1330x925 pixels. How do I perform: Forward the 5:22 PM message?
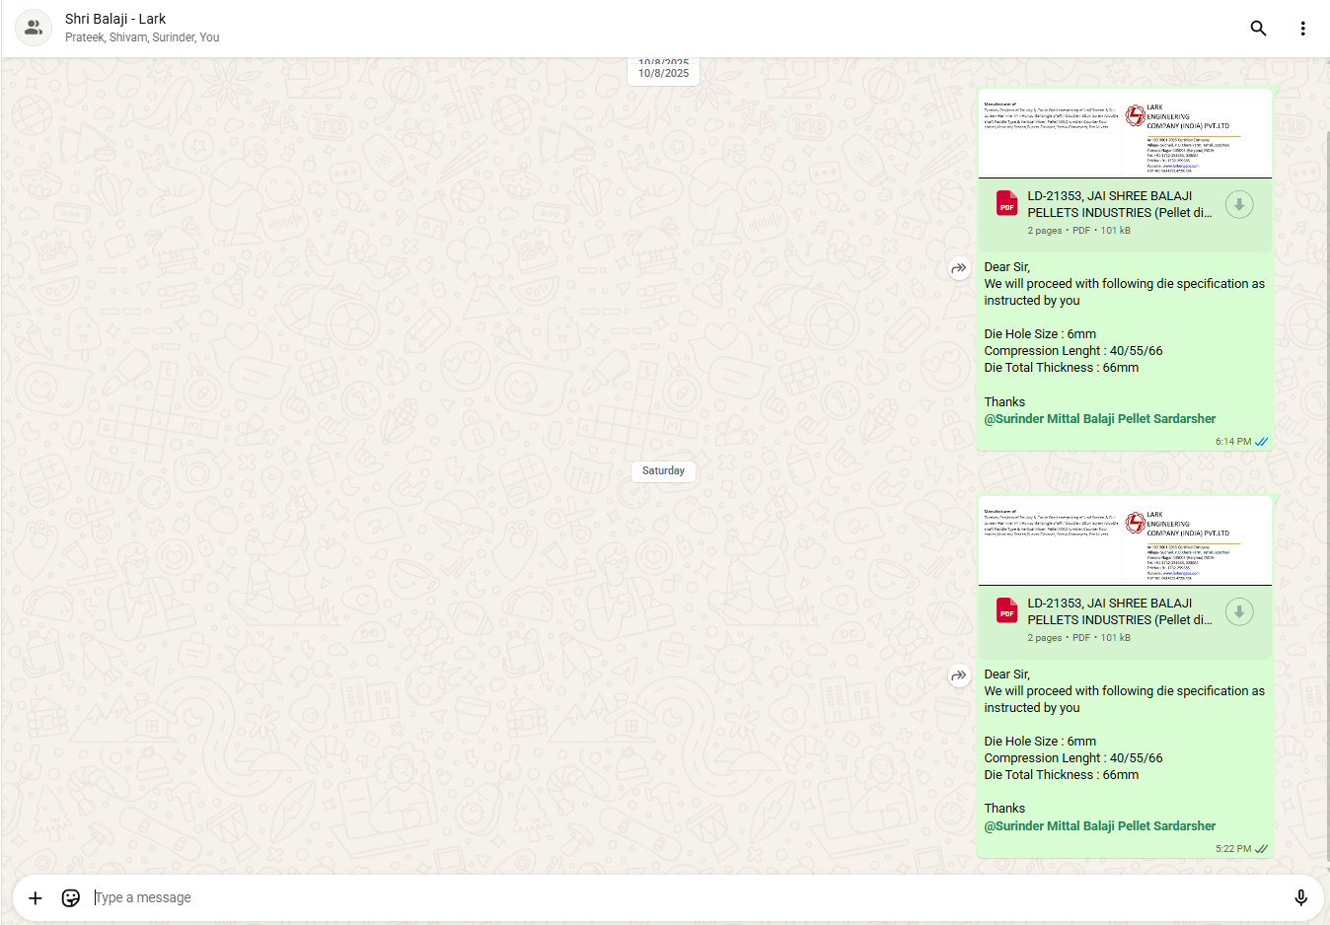[x=959, y=676]
